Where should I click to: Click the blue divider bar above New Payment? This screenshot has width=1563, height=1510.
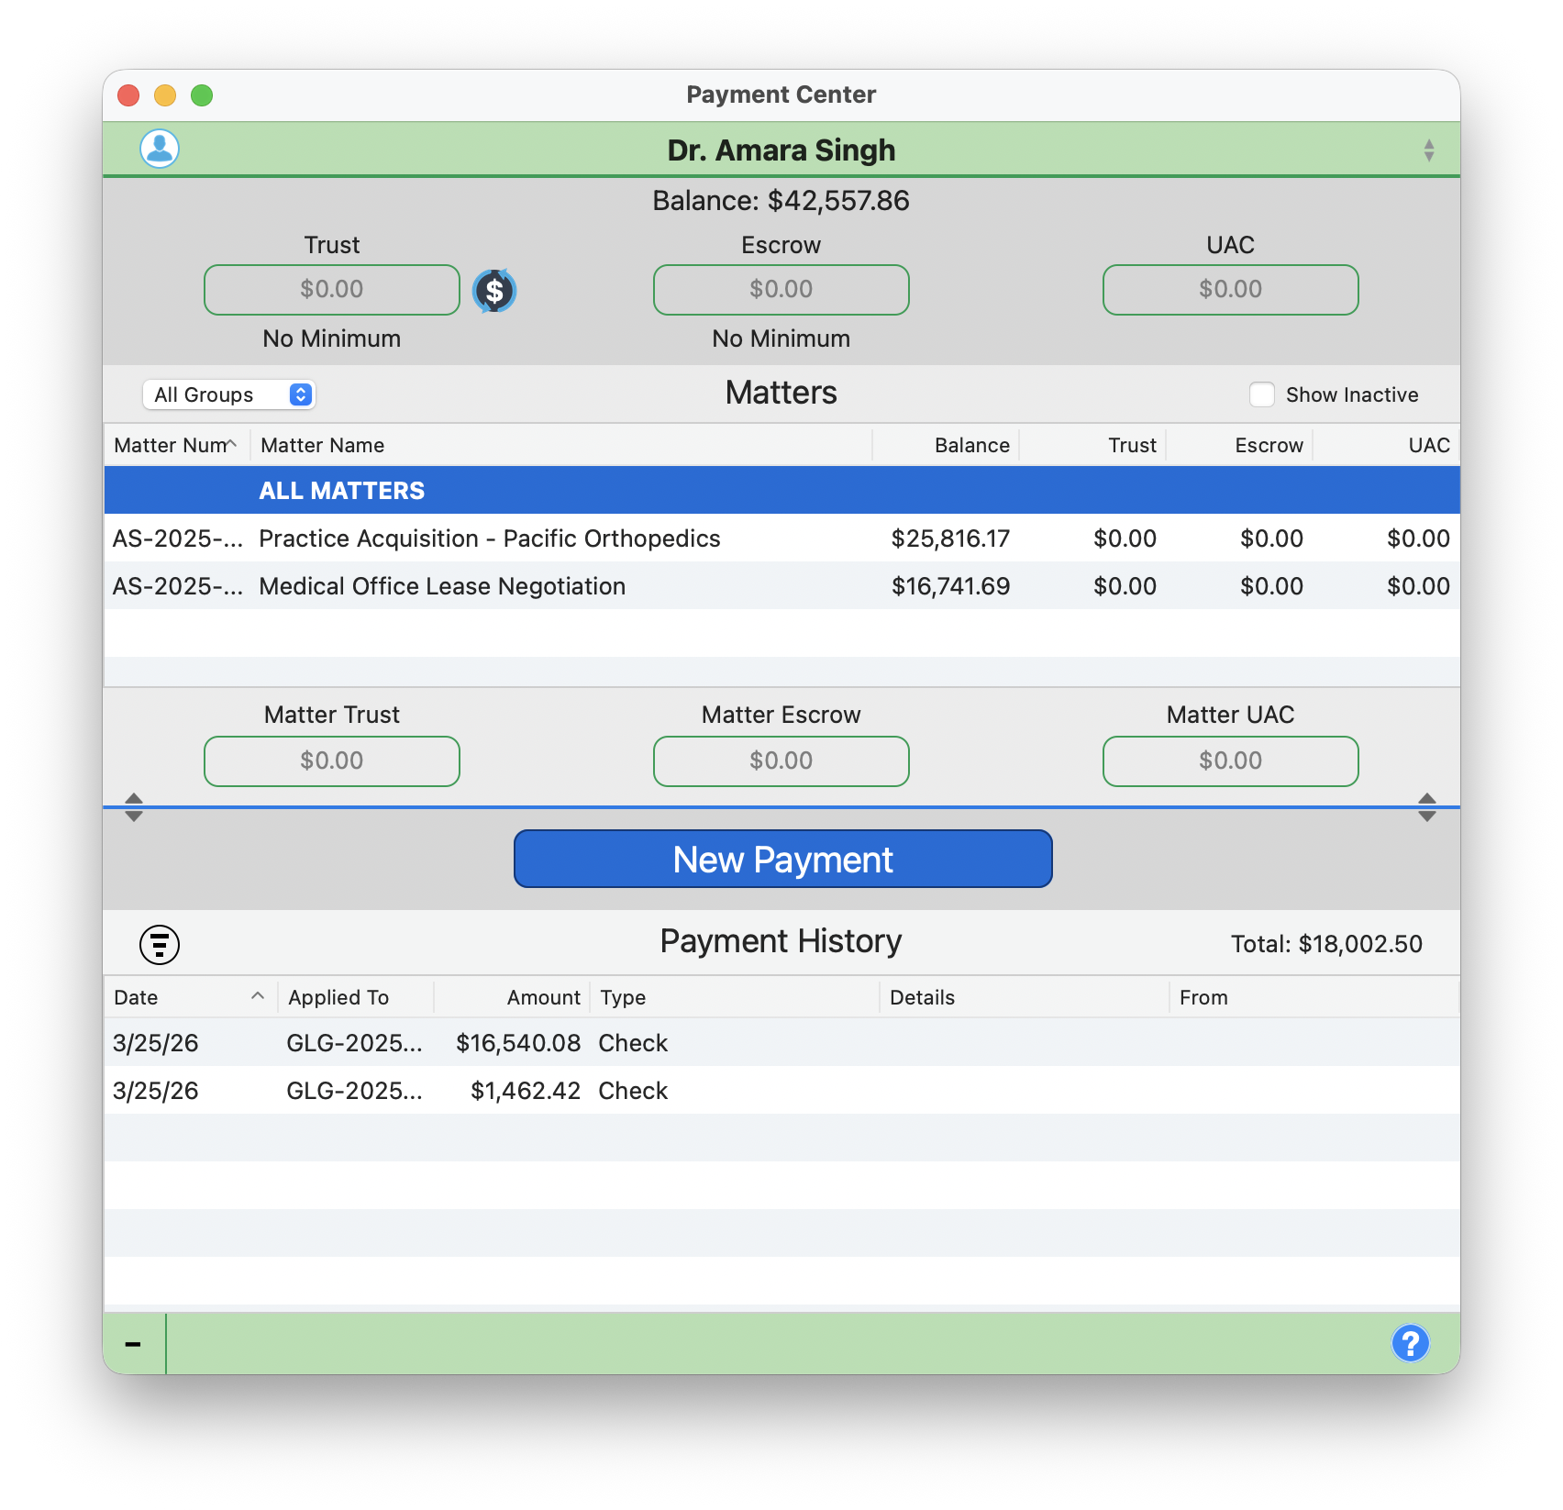780,806
